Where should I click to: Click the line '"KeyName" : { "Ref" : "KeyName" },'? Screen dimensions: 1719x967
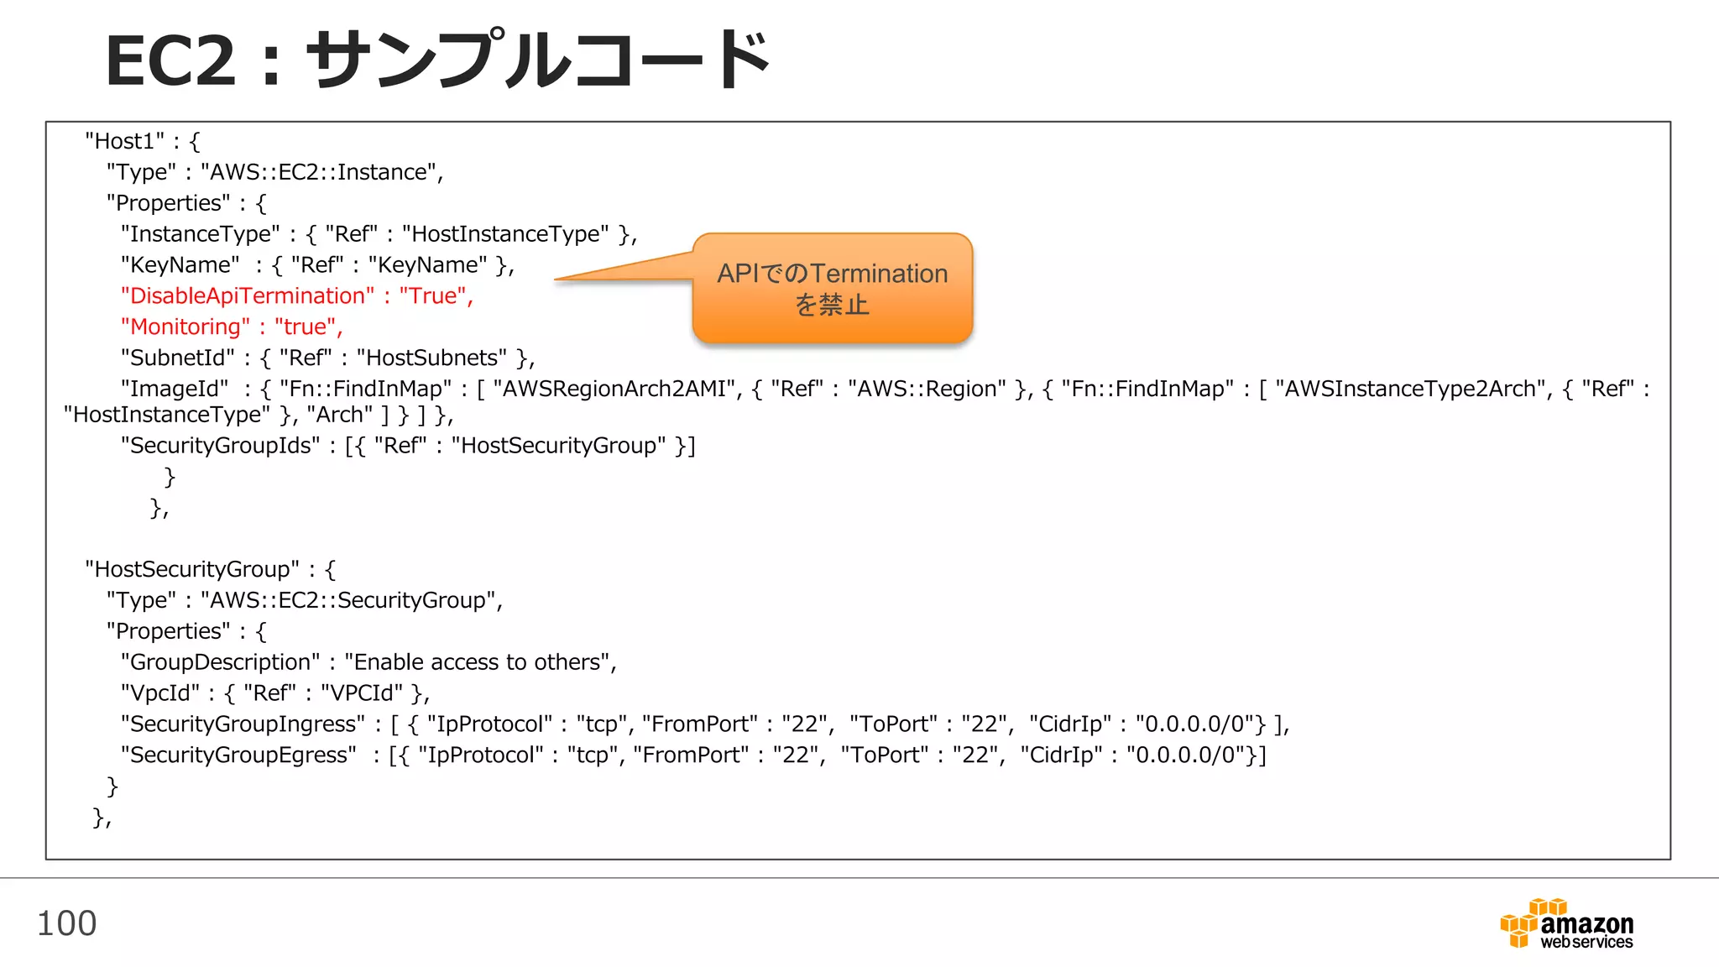point(317,265)
